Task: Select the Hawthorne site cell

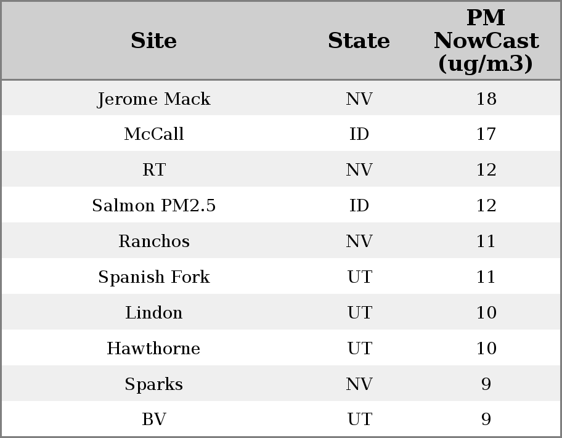Action: (x=153, y=349)
